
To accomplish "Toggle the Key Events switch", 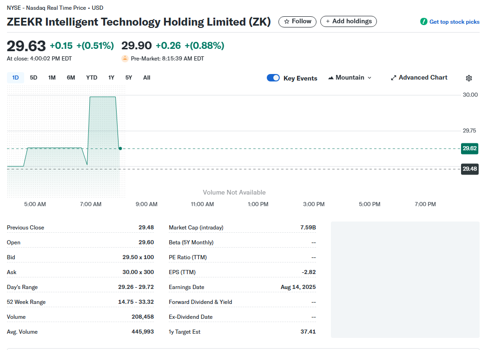I will pos(273,78).
